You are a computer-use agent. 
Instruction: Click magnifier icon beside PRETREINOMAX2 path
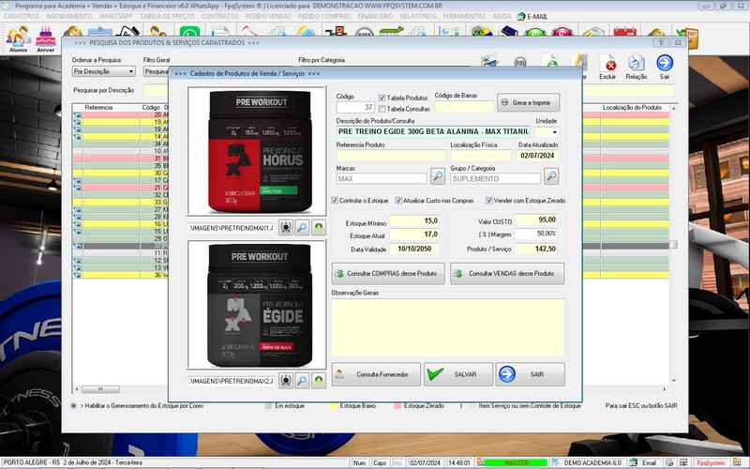[302, 381]
